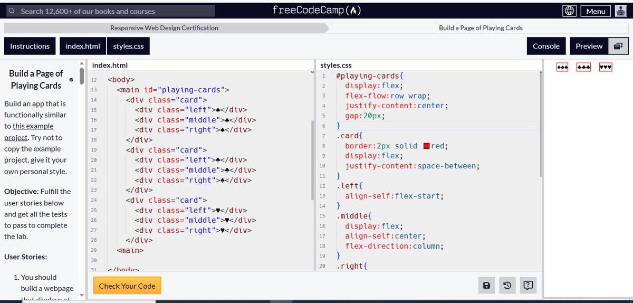Toggle the Preview panel

click(x=589, y=46)
